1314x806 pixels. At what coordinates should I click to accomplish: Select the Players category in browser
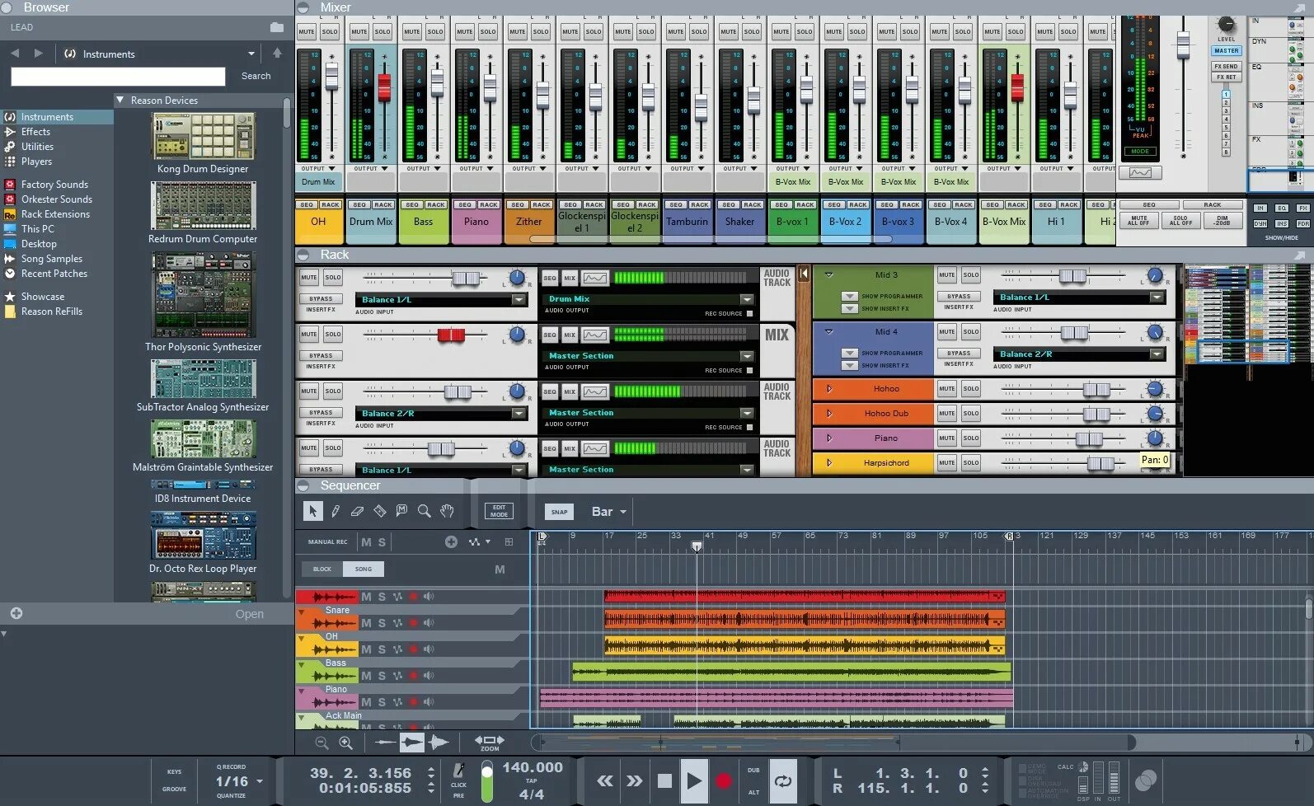pyautogui.click(x=36, y=162)
